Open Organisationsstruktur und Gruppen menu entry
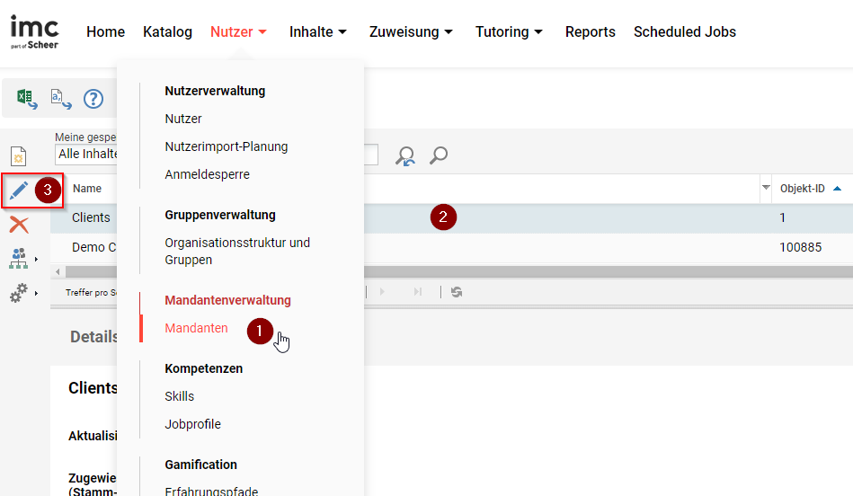Screen dimensions: 853x496 [236, 252]
